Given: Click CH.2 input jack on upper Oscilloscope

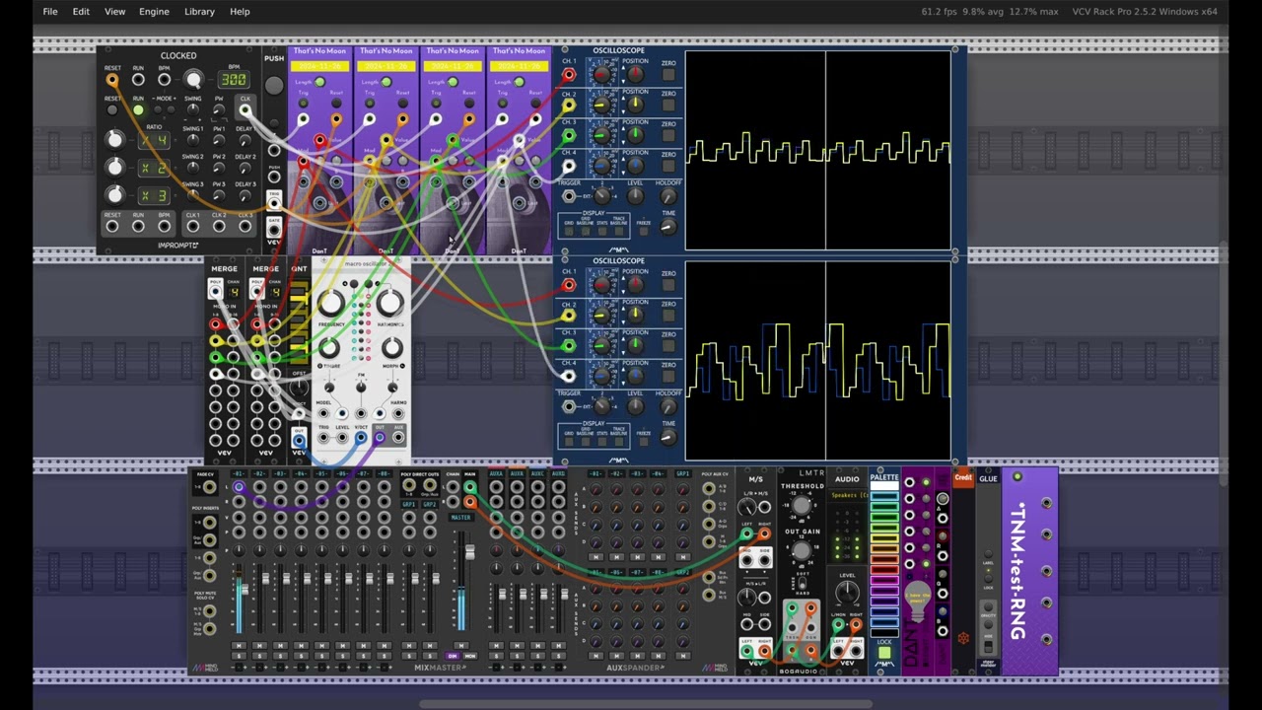Looking at the screenshot, I should click(569, 106).
